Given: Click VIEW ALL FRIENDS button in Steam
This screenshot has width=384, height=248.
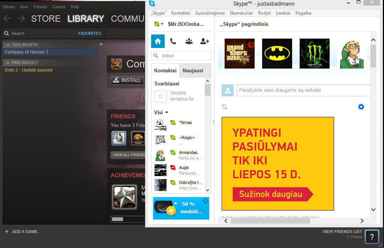Looking at the screenshot, I should [x=128, y=155].
